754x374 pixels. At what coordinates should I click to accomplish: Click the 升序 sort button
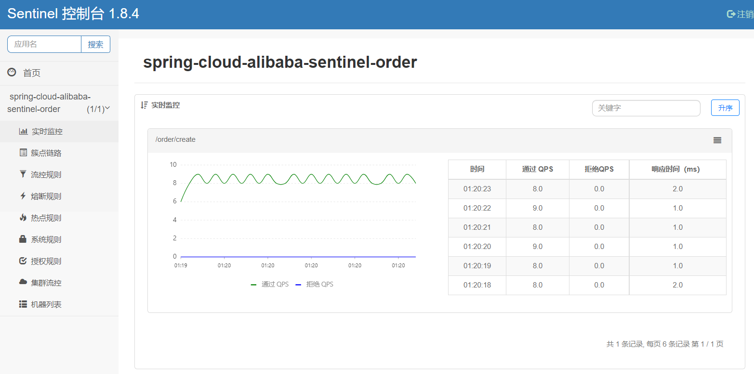(x=725, y=108)
